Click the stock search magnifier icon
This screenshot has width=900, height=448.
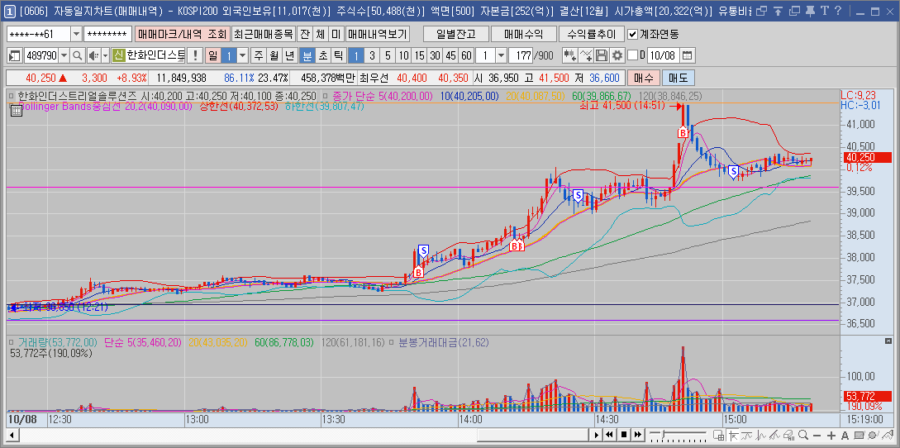[77, 55]
